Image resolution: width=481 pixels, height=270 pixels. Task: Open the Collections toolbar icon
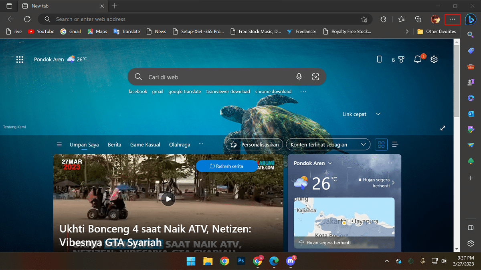(418, 19)
